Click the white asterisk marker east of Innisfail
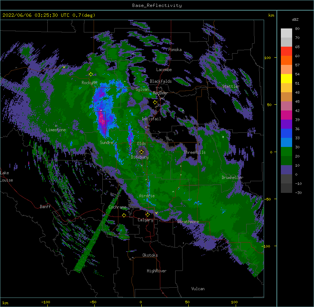This screenshot has height=307, width=314. (x=183, y=110)
